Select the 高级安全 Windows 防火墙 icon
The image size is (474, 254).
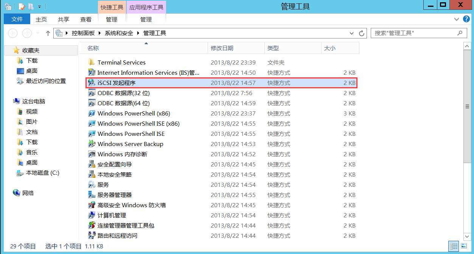point(91,205)
